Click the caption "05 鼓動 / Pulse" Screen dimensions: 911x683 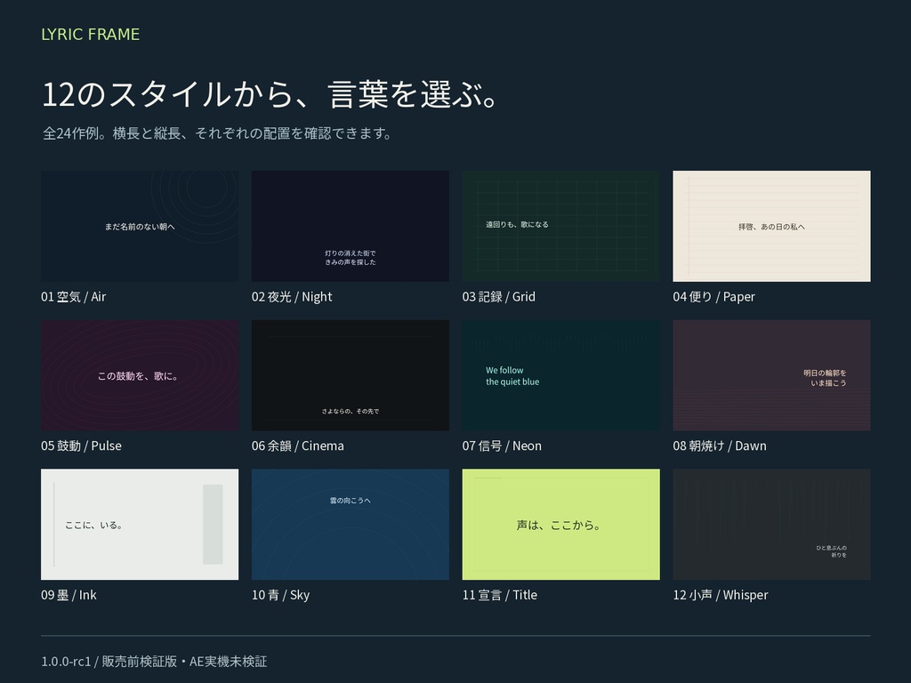tap(81, 446)
